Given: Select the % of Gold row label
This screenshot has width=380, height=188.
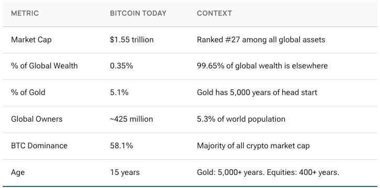Looking at the screenshot, I should point(28,92).
